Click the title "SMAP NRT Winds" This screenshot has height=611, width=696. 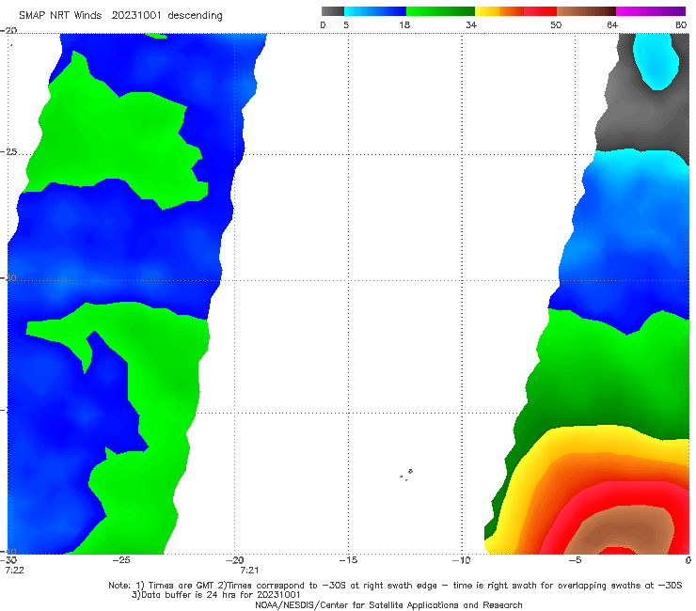pos(60,15)
